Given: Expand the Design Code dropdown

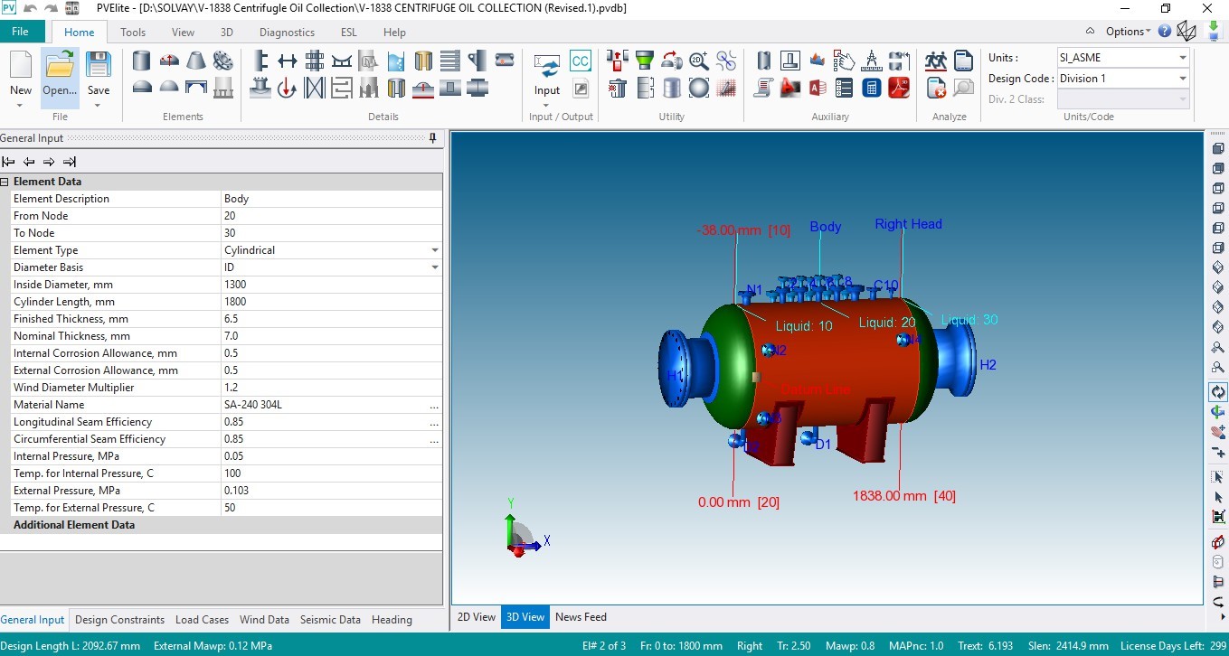Looking at the screenshot, I should click(x=1182, y=79).
